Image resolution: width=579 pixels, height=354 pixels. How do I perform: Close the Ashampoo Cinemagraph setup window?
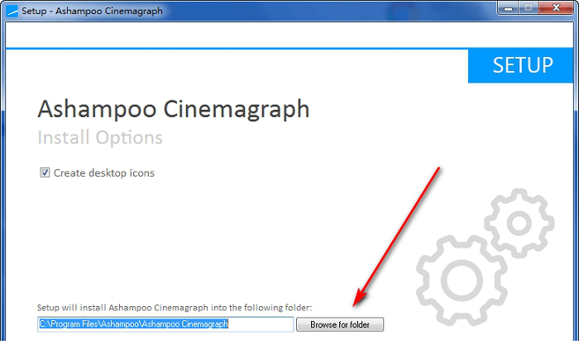pyautogui.click(x=556, y=7)
